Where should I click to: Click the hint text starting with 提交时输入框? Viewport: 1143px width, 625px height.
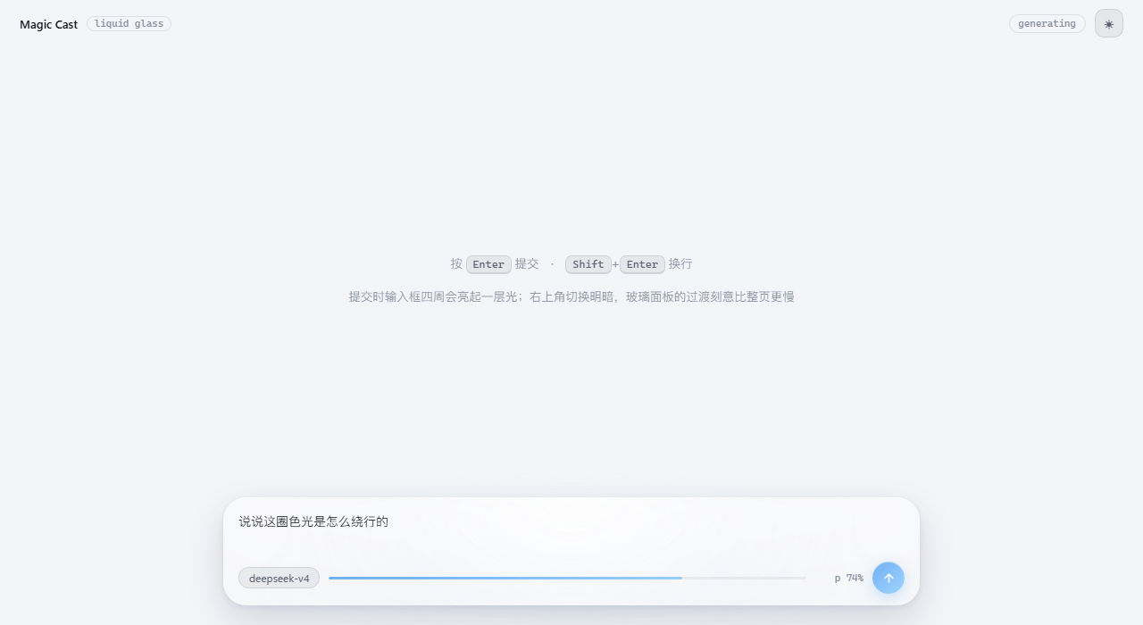point(571,296)
